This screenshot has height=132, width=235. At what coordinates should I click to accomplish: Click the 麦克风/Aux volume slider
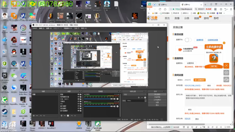(x=98, y=106)
